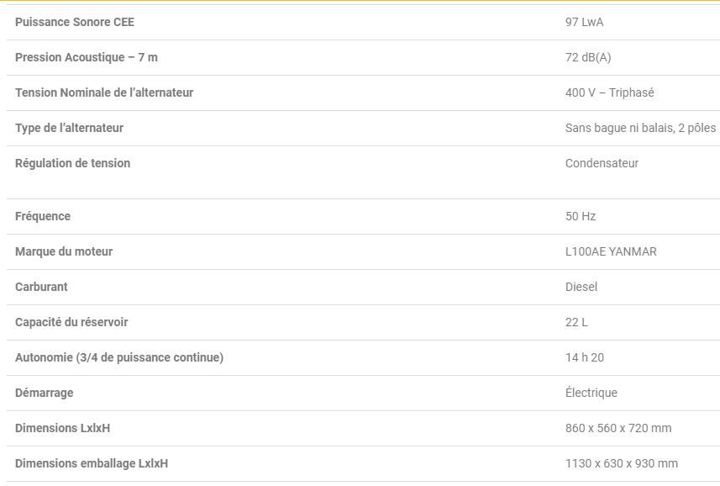Select "Sans bague ni balais, 2 pôles" text
The image size is (720, 486).
tap(640, 128)
